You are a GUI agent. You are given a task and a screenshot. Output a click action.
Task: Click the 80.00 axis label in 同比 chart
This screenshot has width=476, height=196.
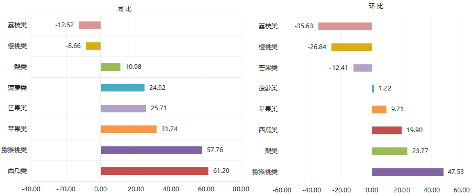241,189
